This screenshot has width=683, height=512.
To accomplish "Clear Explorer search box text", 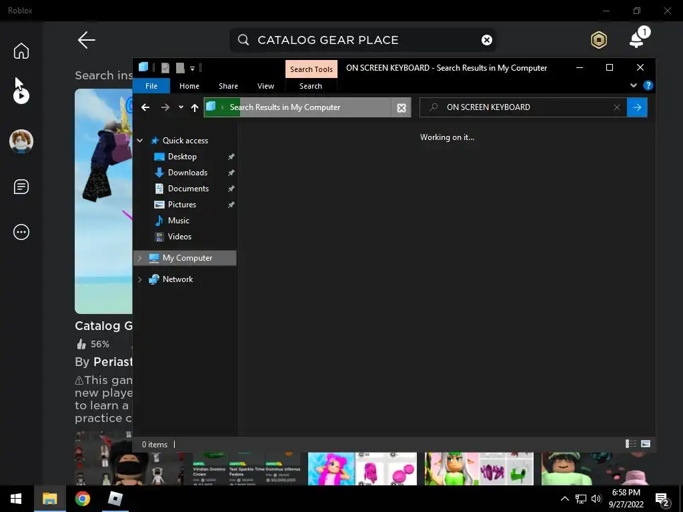I will point(617,107).
